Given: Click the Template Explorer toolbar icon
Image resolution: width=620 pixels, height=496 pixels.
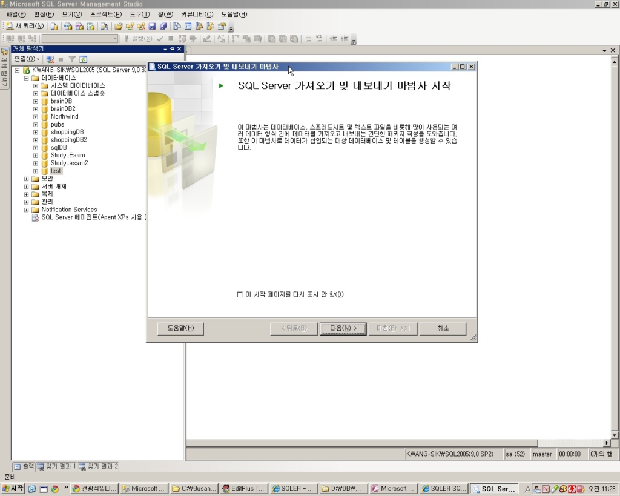Looking at the screenshot, I should 210,27.
